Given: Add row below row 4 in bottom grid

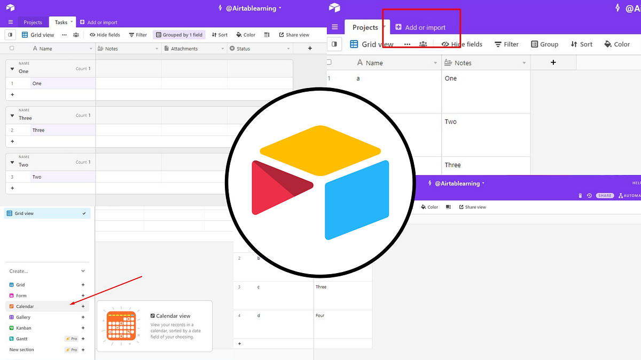Looking at the screenshot, I should [x=239, y=343].
